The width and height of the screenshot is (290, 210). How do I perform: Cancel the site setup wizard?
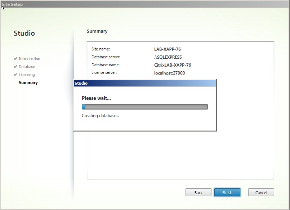tap(261, 192)
